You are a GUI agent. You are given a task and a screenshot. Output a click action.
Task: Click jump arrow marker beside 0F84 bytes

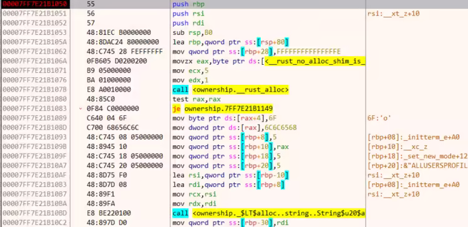(80, 109)
